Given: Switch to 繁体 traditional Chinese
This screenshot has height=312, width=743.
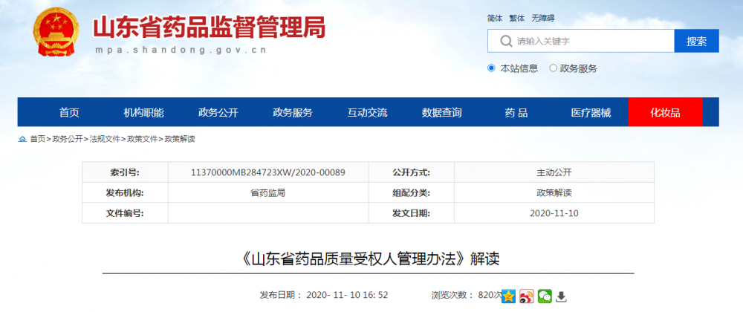Looking at the screenshot, I should [516, 18].
